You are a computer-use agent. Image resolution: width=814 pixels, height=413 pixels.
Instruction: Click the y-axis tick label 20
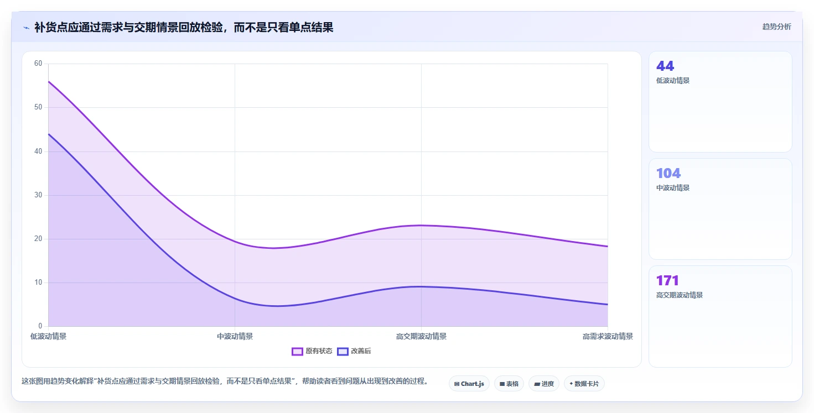(38, 239)
